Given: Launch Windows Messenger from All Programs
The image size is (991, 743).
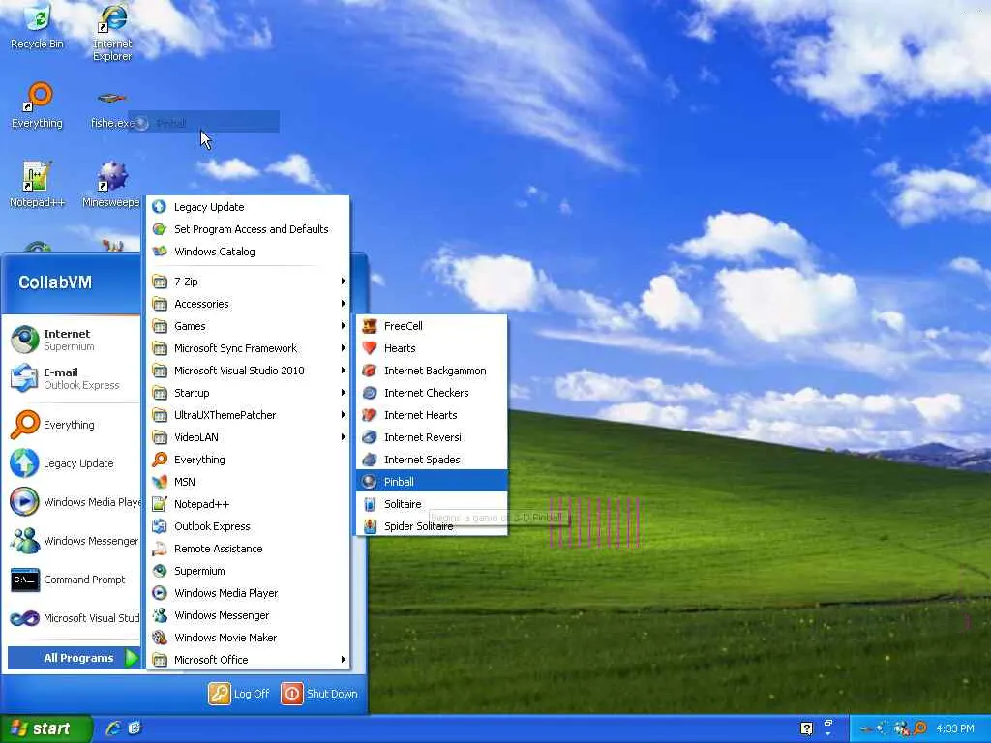Looking at the screenshot, I should tap(249, 614).
